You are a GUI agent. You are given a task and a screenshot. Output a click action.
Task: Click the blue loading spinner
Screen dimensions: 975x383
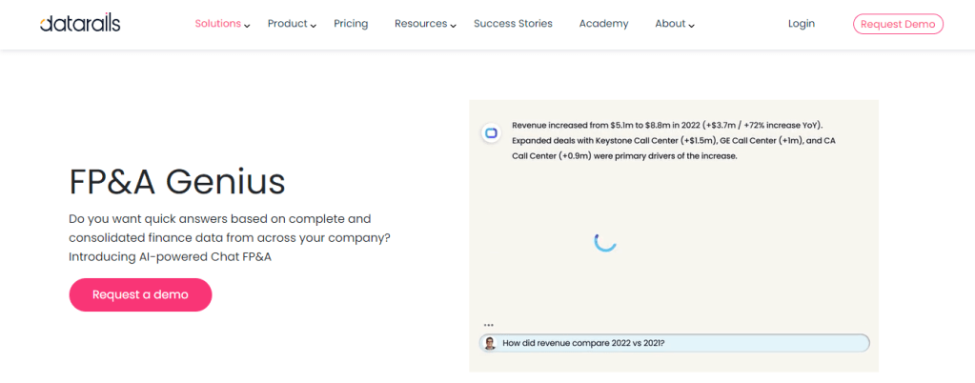pyautogui.click(x=605, y=241)
